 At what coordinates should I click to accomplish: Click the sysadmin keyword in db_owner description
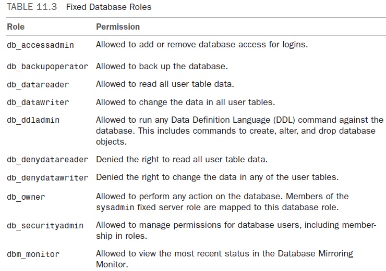click(x=114, y=206)
